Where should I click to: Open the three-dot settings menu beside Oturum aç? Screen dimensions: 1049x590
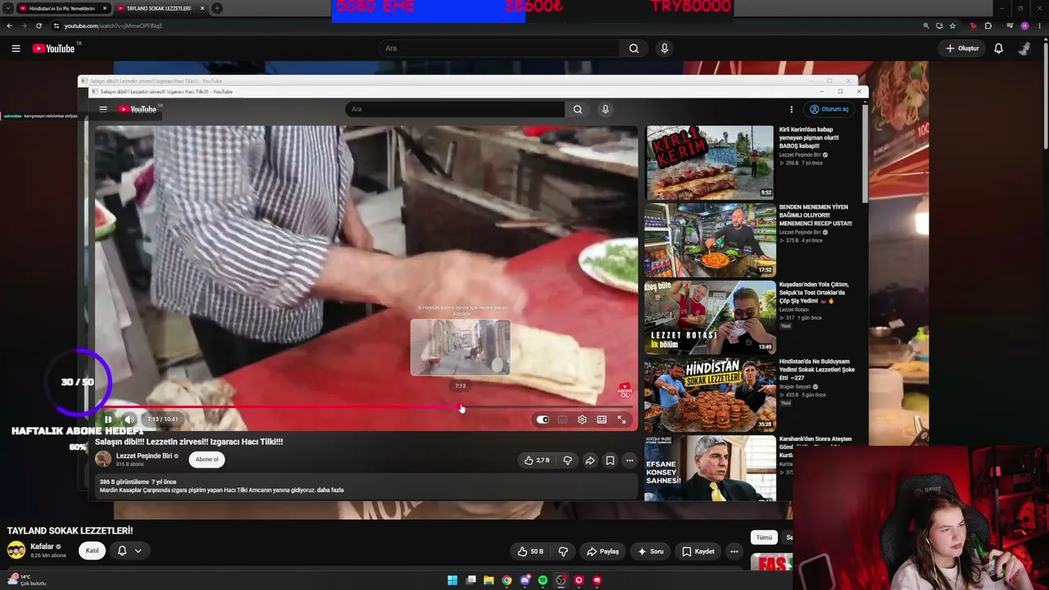click(x=791, y=109)
